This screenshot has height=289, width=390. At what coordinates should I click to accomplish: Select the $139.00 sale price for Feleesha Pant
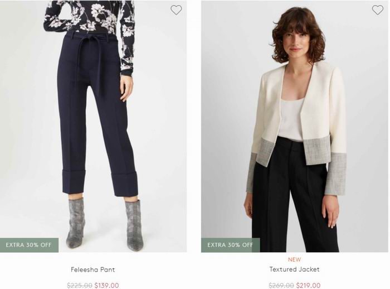107,285
